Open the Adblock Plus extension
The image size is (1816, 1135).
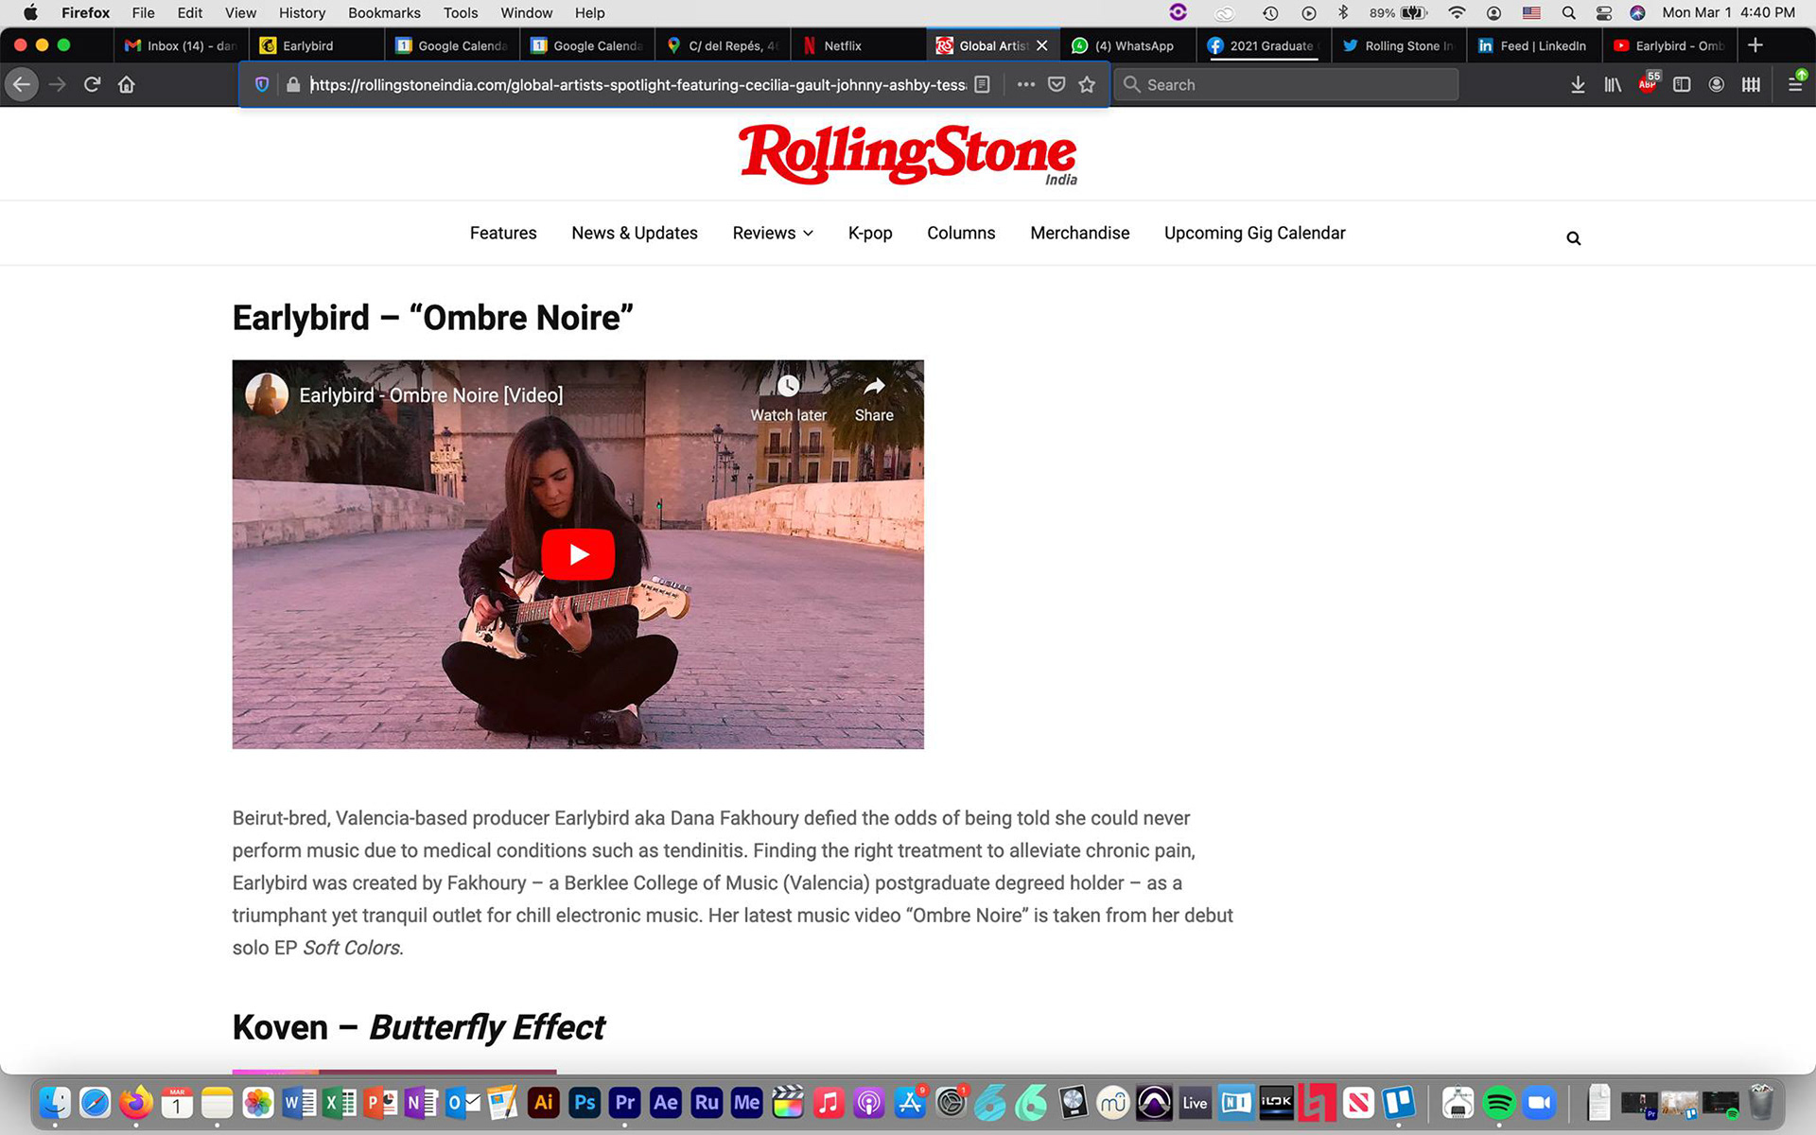[x=1648, y=82]
